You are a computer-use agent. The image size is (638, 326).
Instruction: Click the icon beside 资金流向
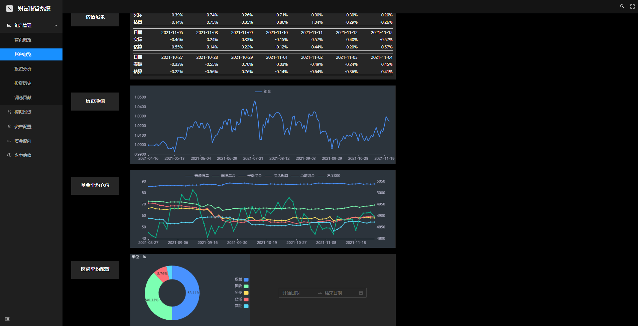click(x=9, y=141)
